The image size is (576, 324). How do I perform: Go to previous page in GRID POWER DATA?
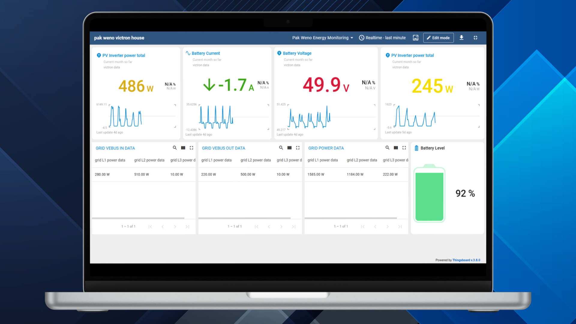click(x=375, y=227)
